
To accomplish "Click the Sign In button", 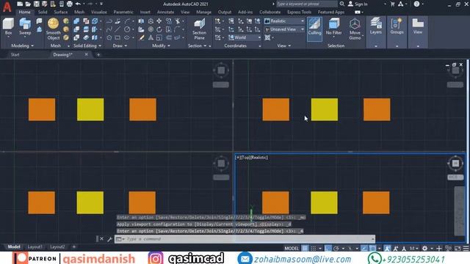I will click(x=358, y=4).
